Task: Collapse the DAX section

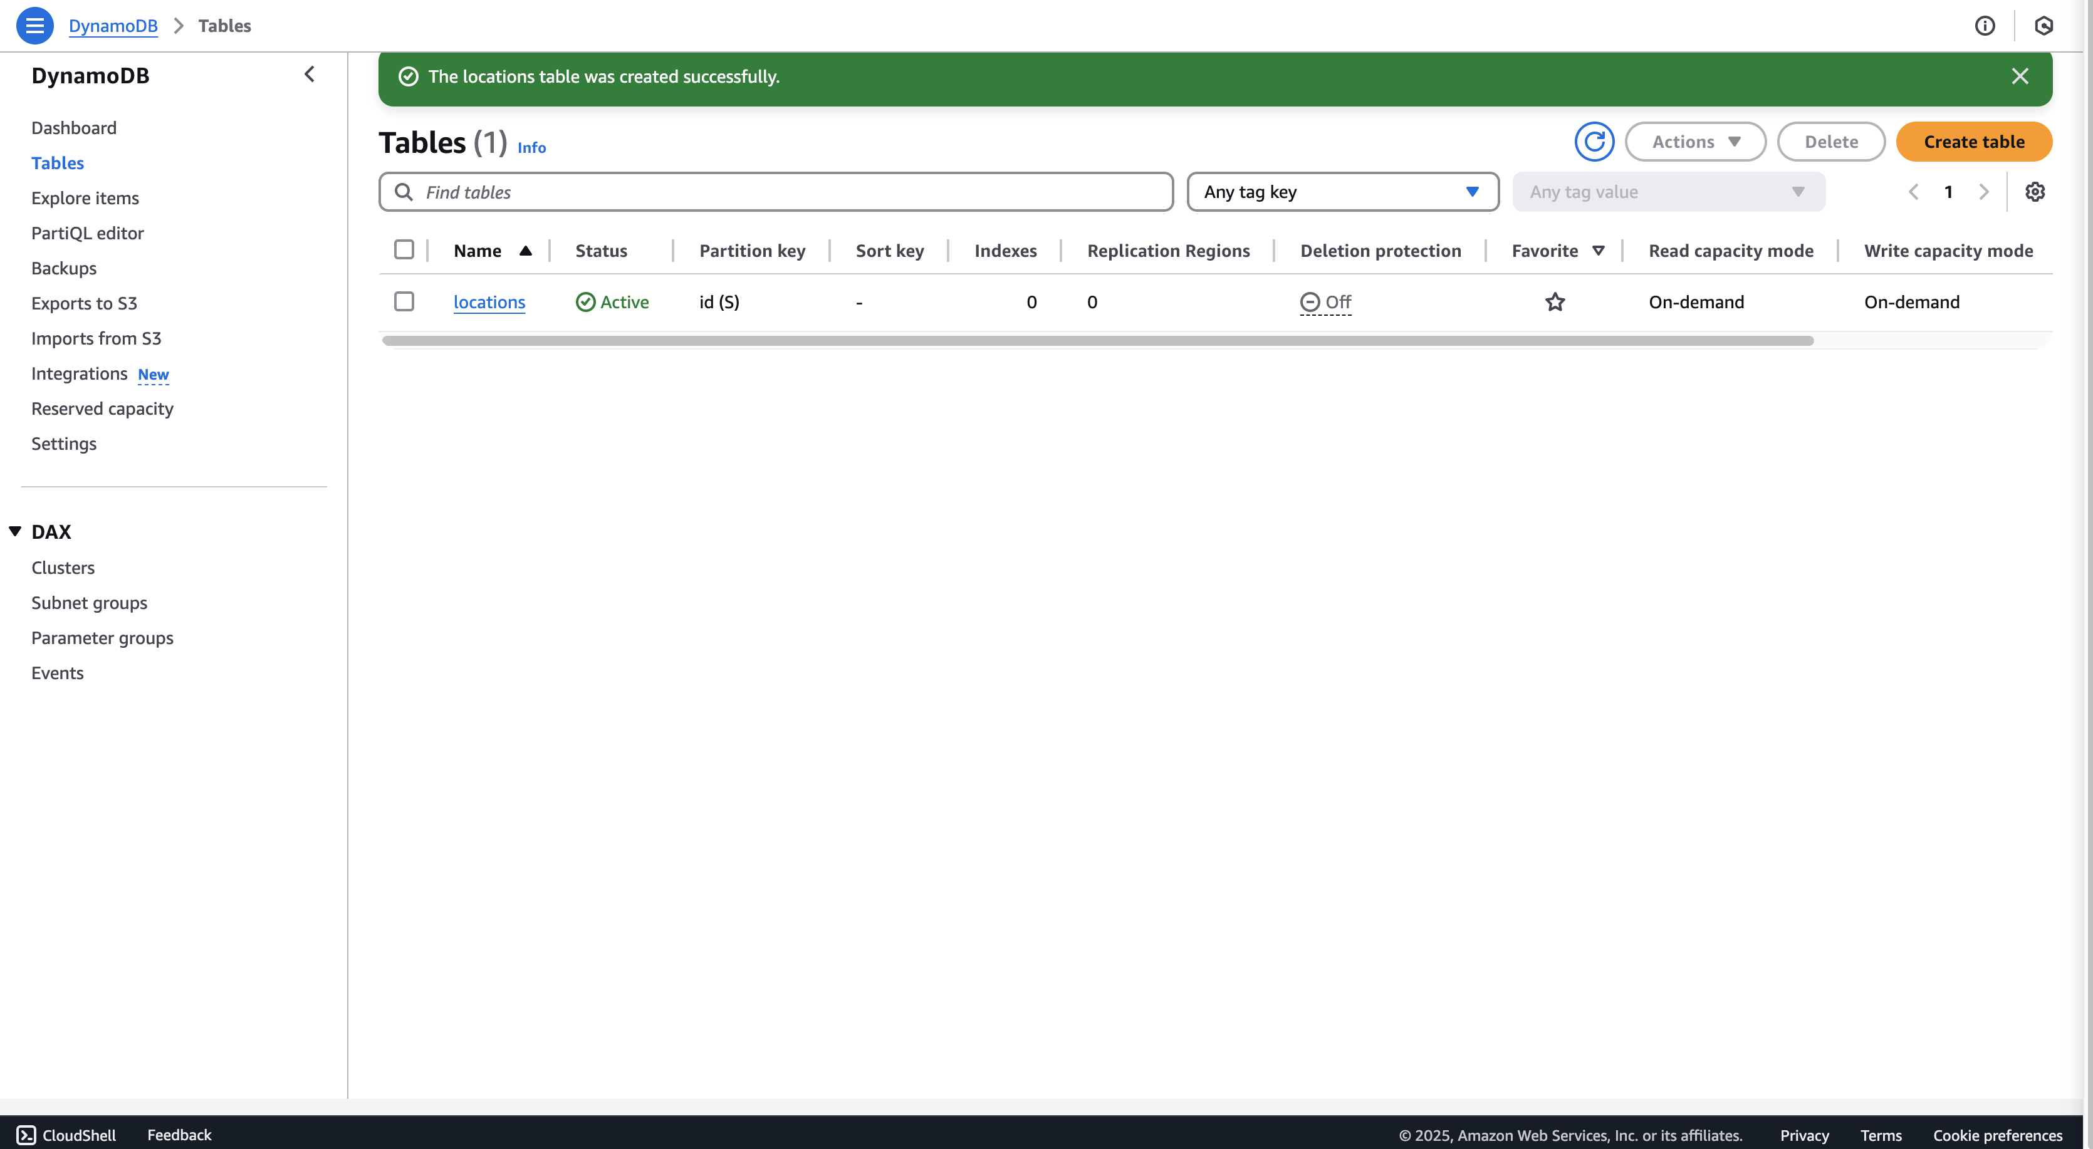Action: click(x=14, y=531)
